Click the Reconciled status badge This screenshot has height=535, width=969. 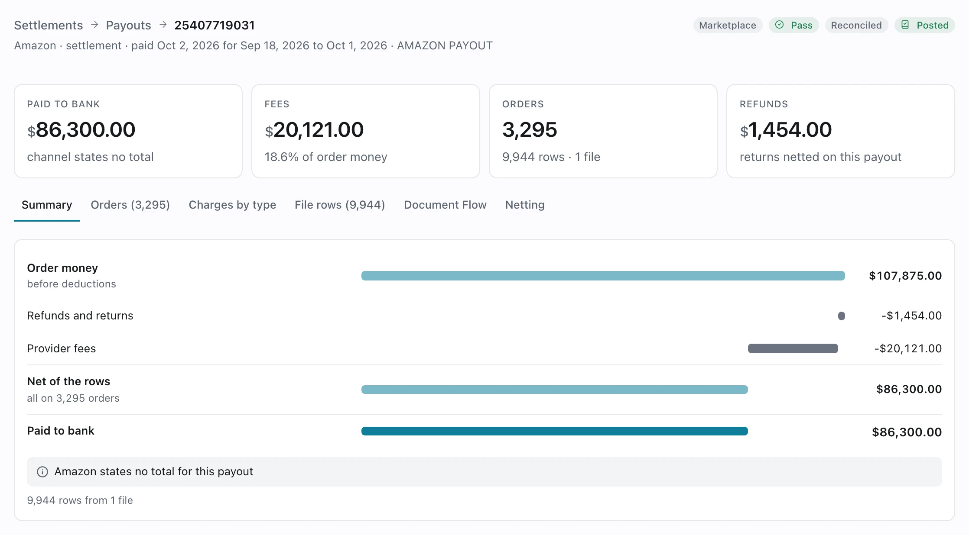(x=856, y=25)
